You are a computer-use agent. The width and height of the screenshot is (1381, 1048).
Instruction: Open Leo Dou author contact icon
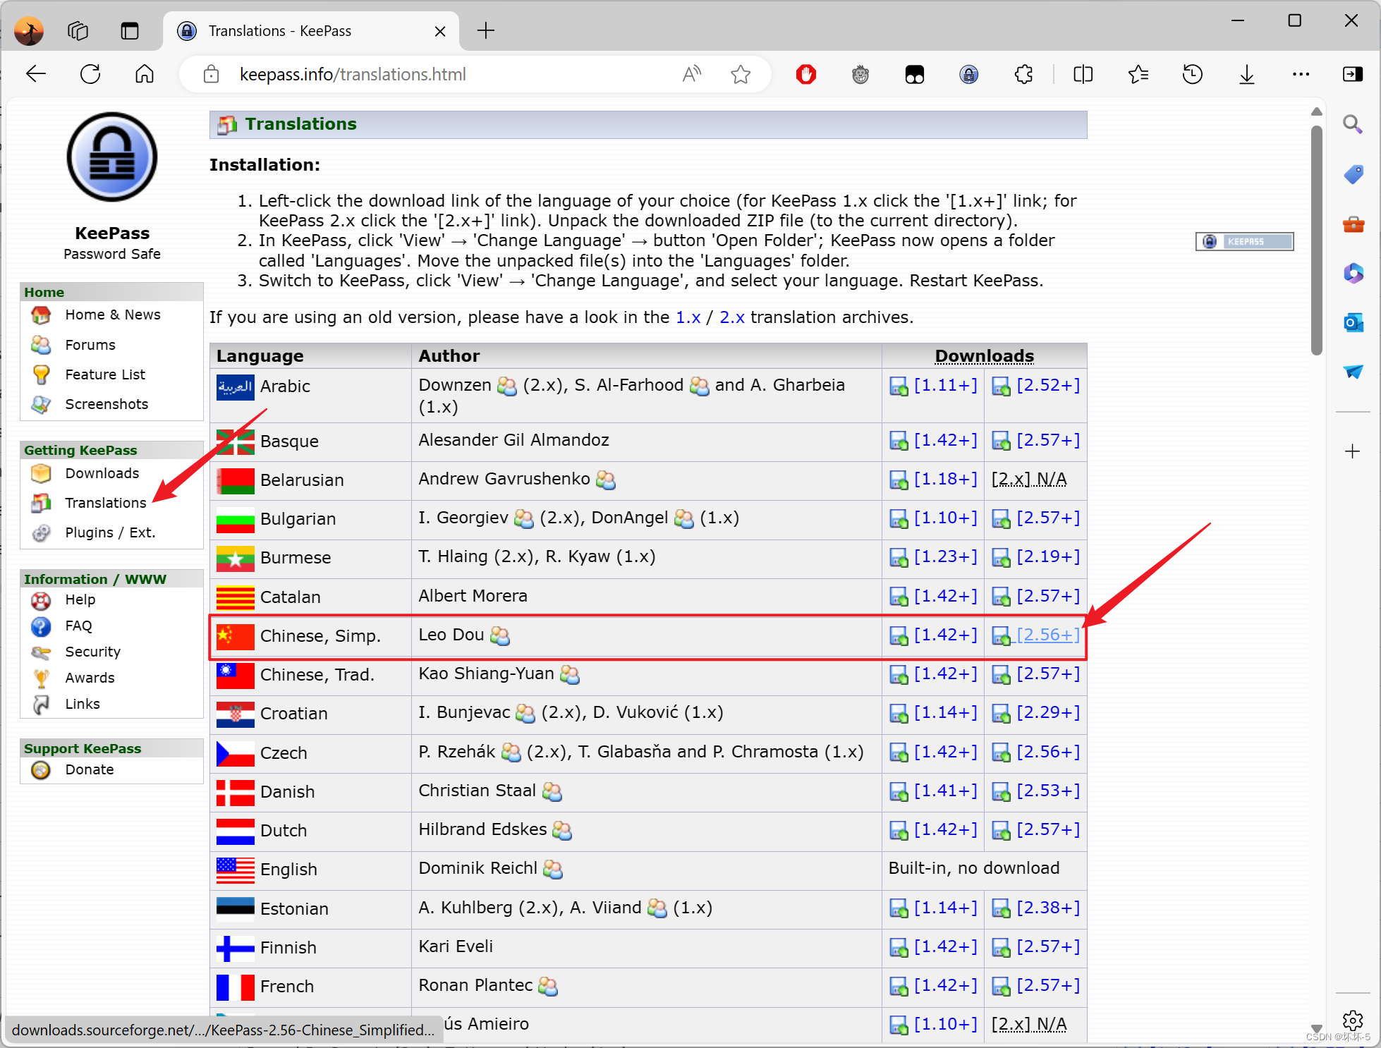click(500, 636)
